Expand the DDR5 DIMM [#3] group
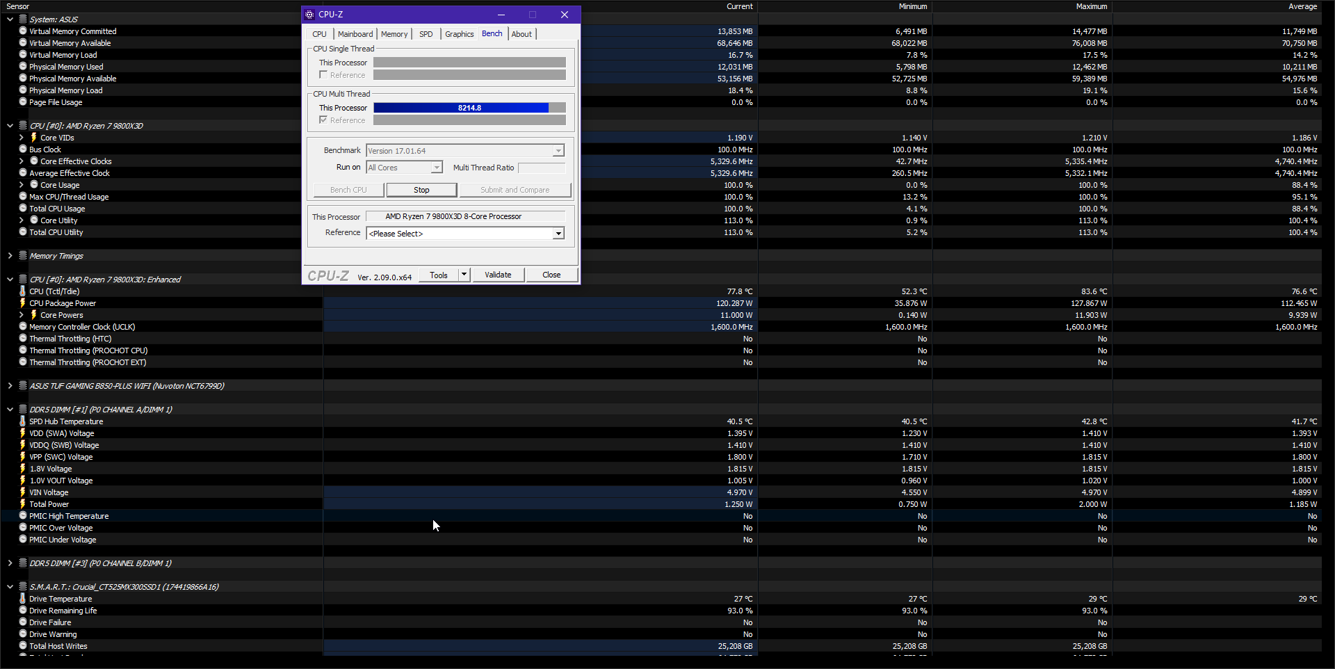Viewport: 1335px width, 669px height. 10,563
